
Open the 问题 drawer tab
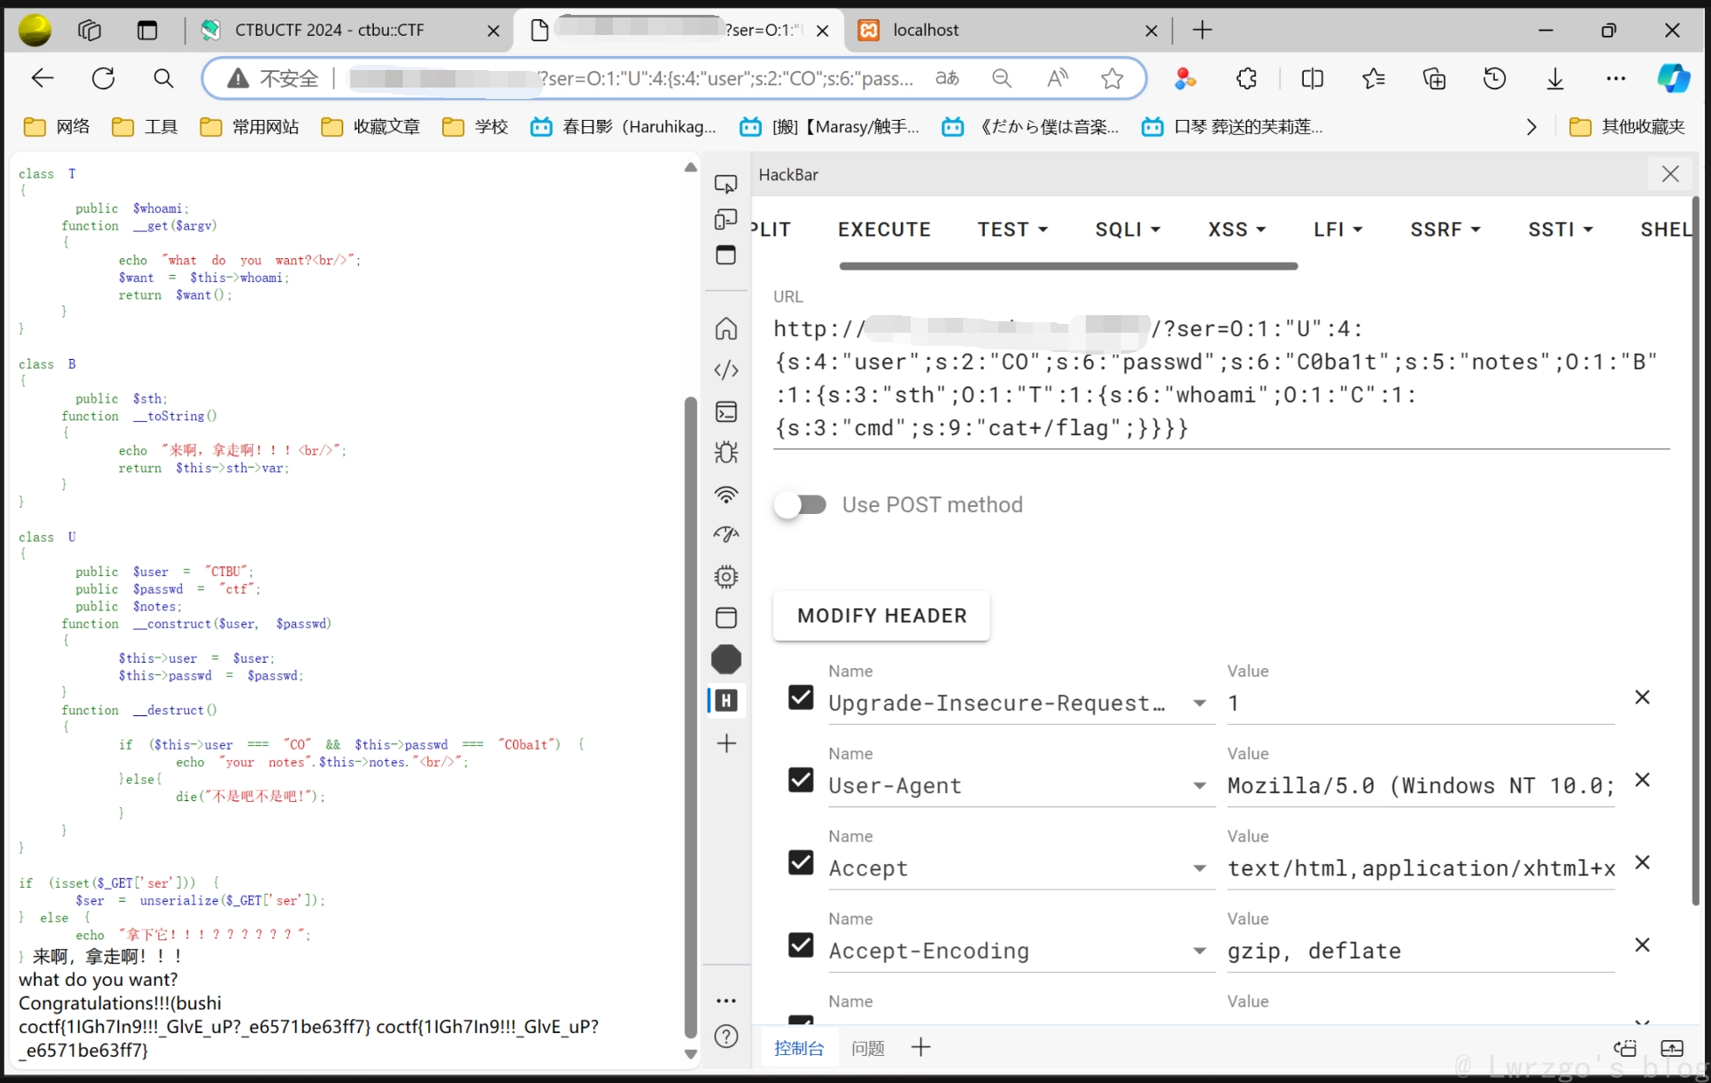click(868, 1048)
